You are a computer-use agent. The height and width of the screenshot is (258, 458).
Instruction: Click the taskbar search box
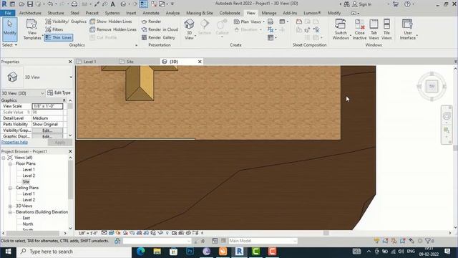click(x=74, y=252)
